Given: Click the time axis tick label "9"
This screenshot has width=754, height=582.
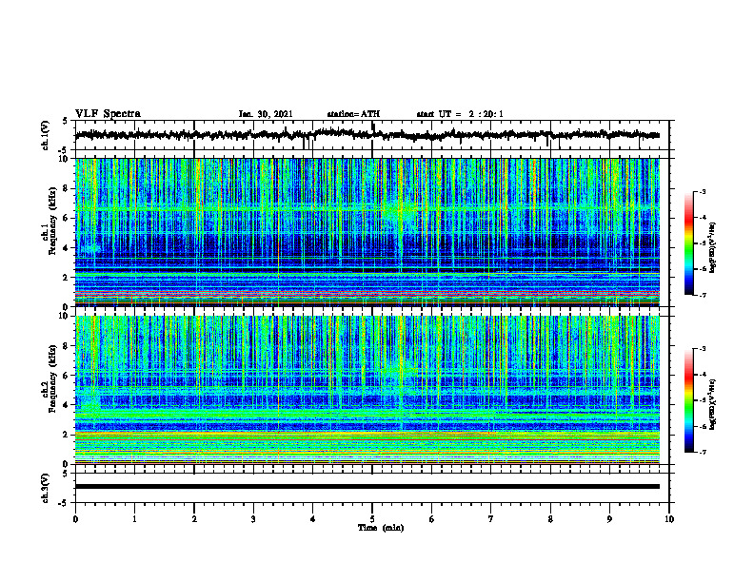Looking at the screenshot, I should coord(609,519).
